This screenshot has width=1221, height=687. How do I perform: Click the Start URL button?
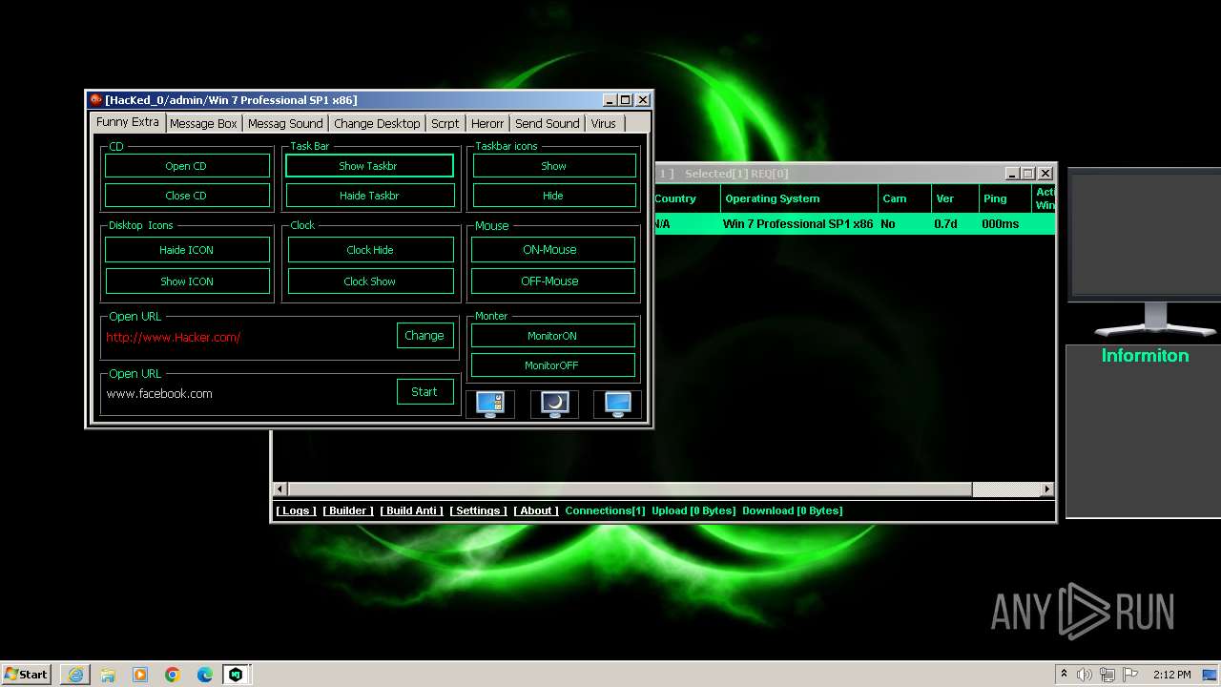click(x=424, y=392)
